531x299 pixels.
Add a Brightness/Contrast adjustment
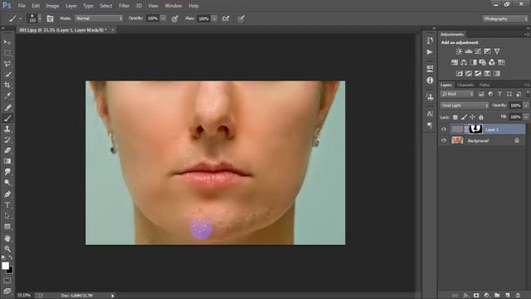click(x=459, y=51)
